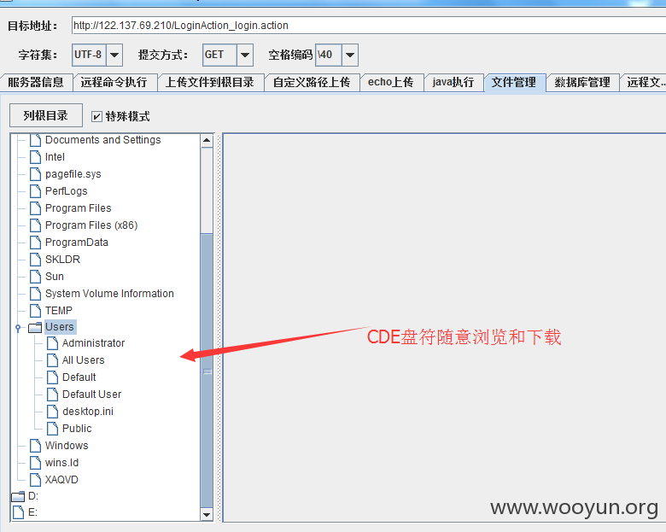Click the pagefile.sys file icon
This screenshot has height=532, width=666.
tap(36, 174)
